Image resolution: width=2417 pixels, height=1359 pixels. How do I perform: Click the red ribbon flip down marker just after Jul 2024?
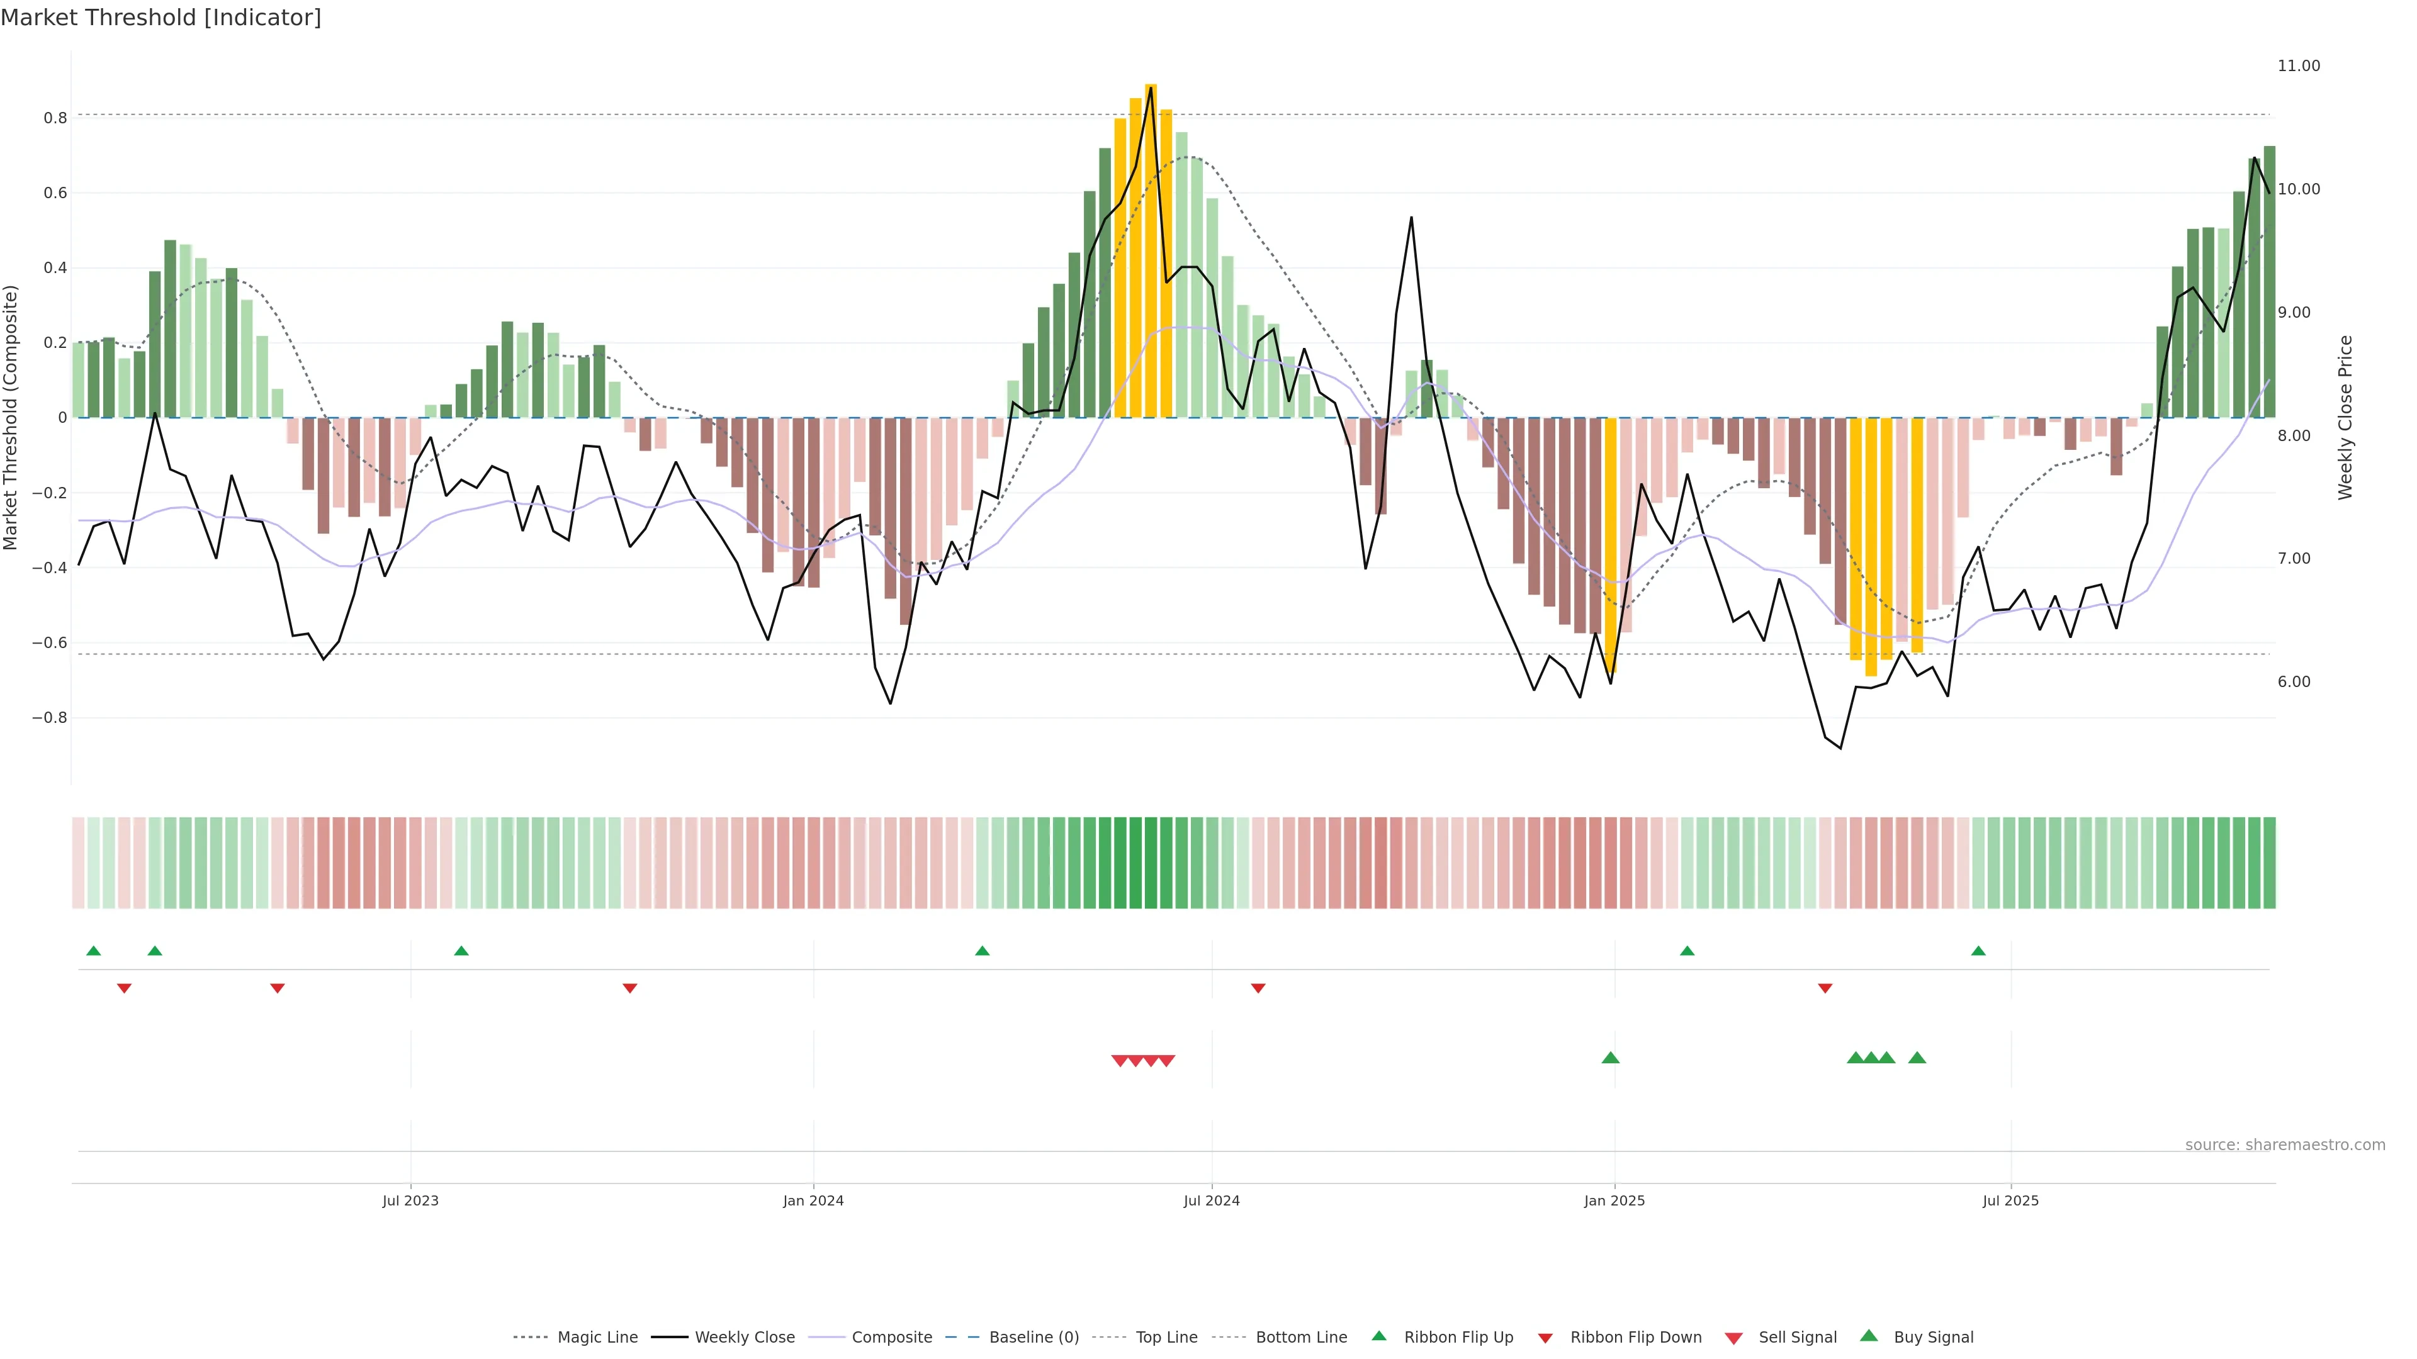(x=1258, y=988)
